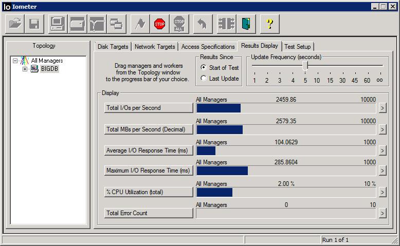Click the Total Error Count button

tap(149, 213)
